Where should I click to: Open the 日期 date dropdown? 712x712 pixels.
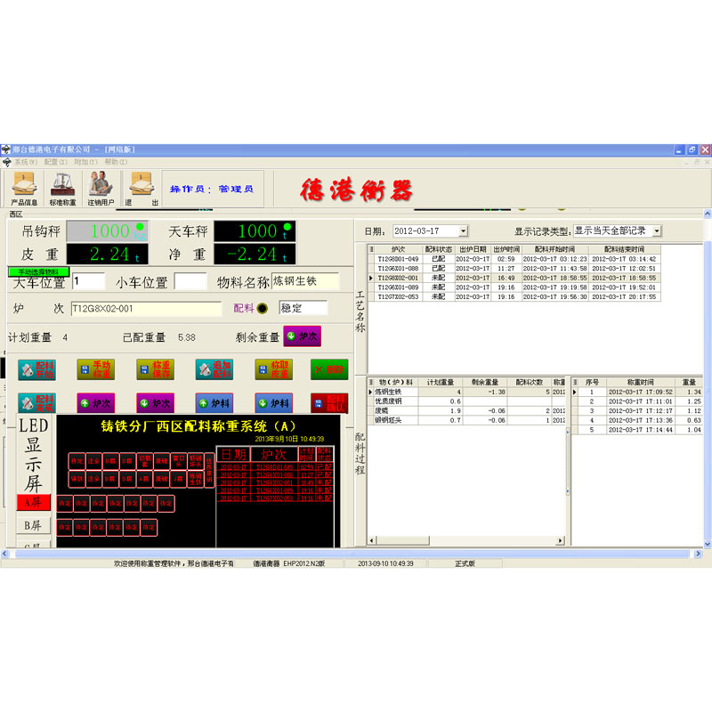click(463, 231)
